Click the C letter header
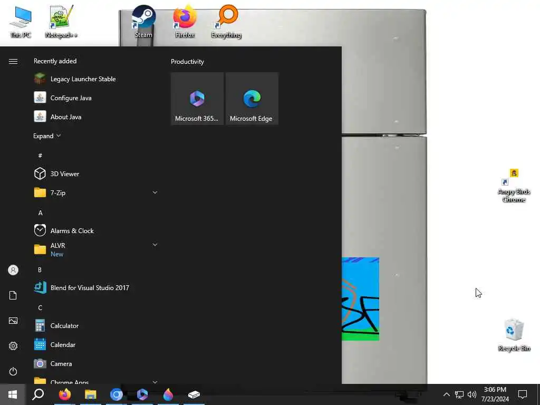This screenshot has height=405, width=540. coord(40,307)
